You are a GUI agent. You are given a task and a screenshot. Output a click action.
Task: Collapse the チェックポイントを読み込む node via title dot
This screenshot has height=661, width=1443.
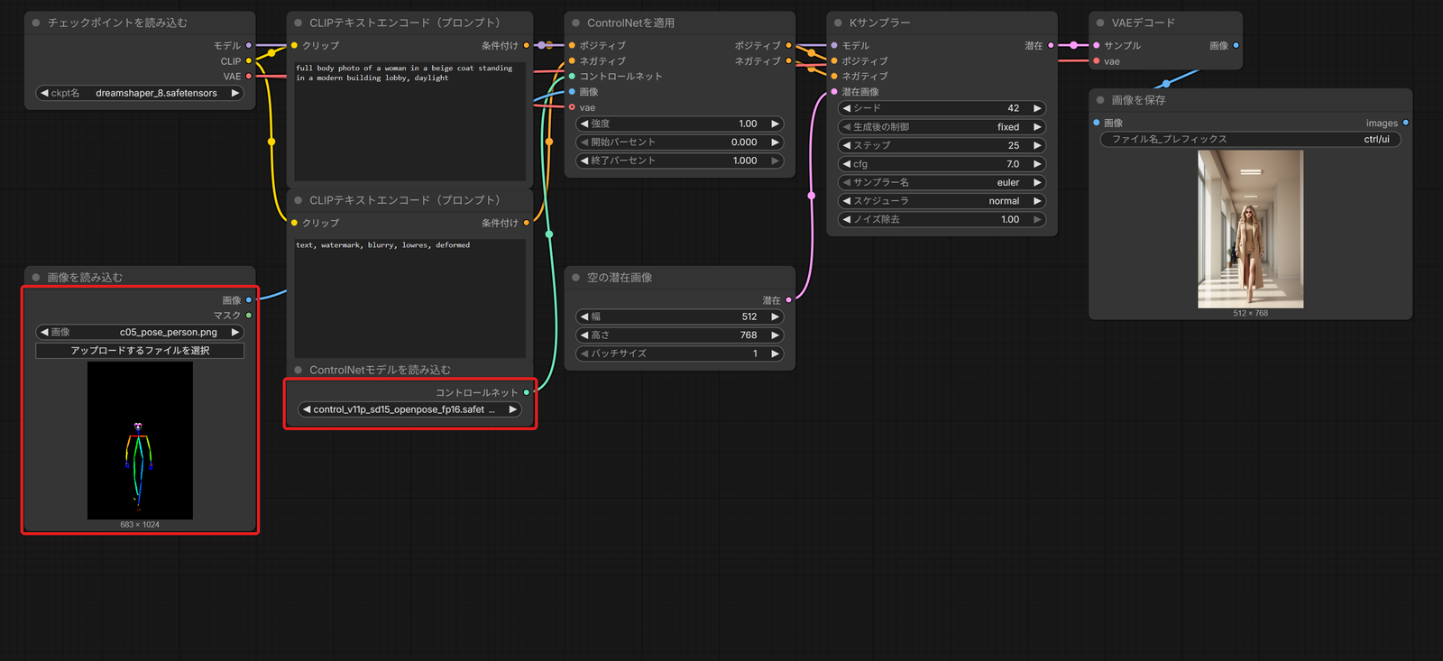pos(36,23)
